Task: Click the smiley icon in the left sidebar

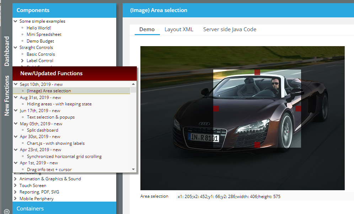Action: [x=6, y=210]
